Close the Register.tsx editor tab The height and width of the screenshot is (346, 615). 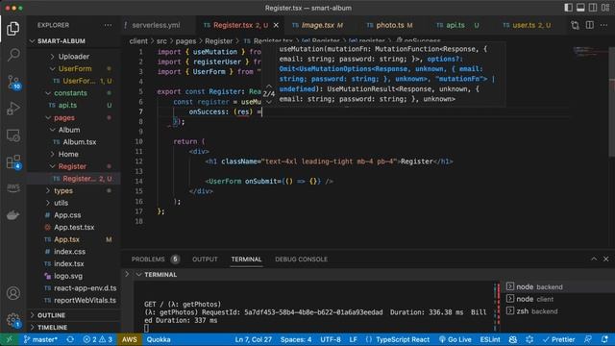(276, 25)
